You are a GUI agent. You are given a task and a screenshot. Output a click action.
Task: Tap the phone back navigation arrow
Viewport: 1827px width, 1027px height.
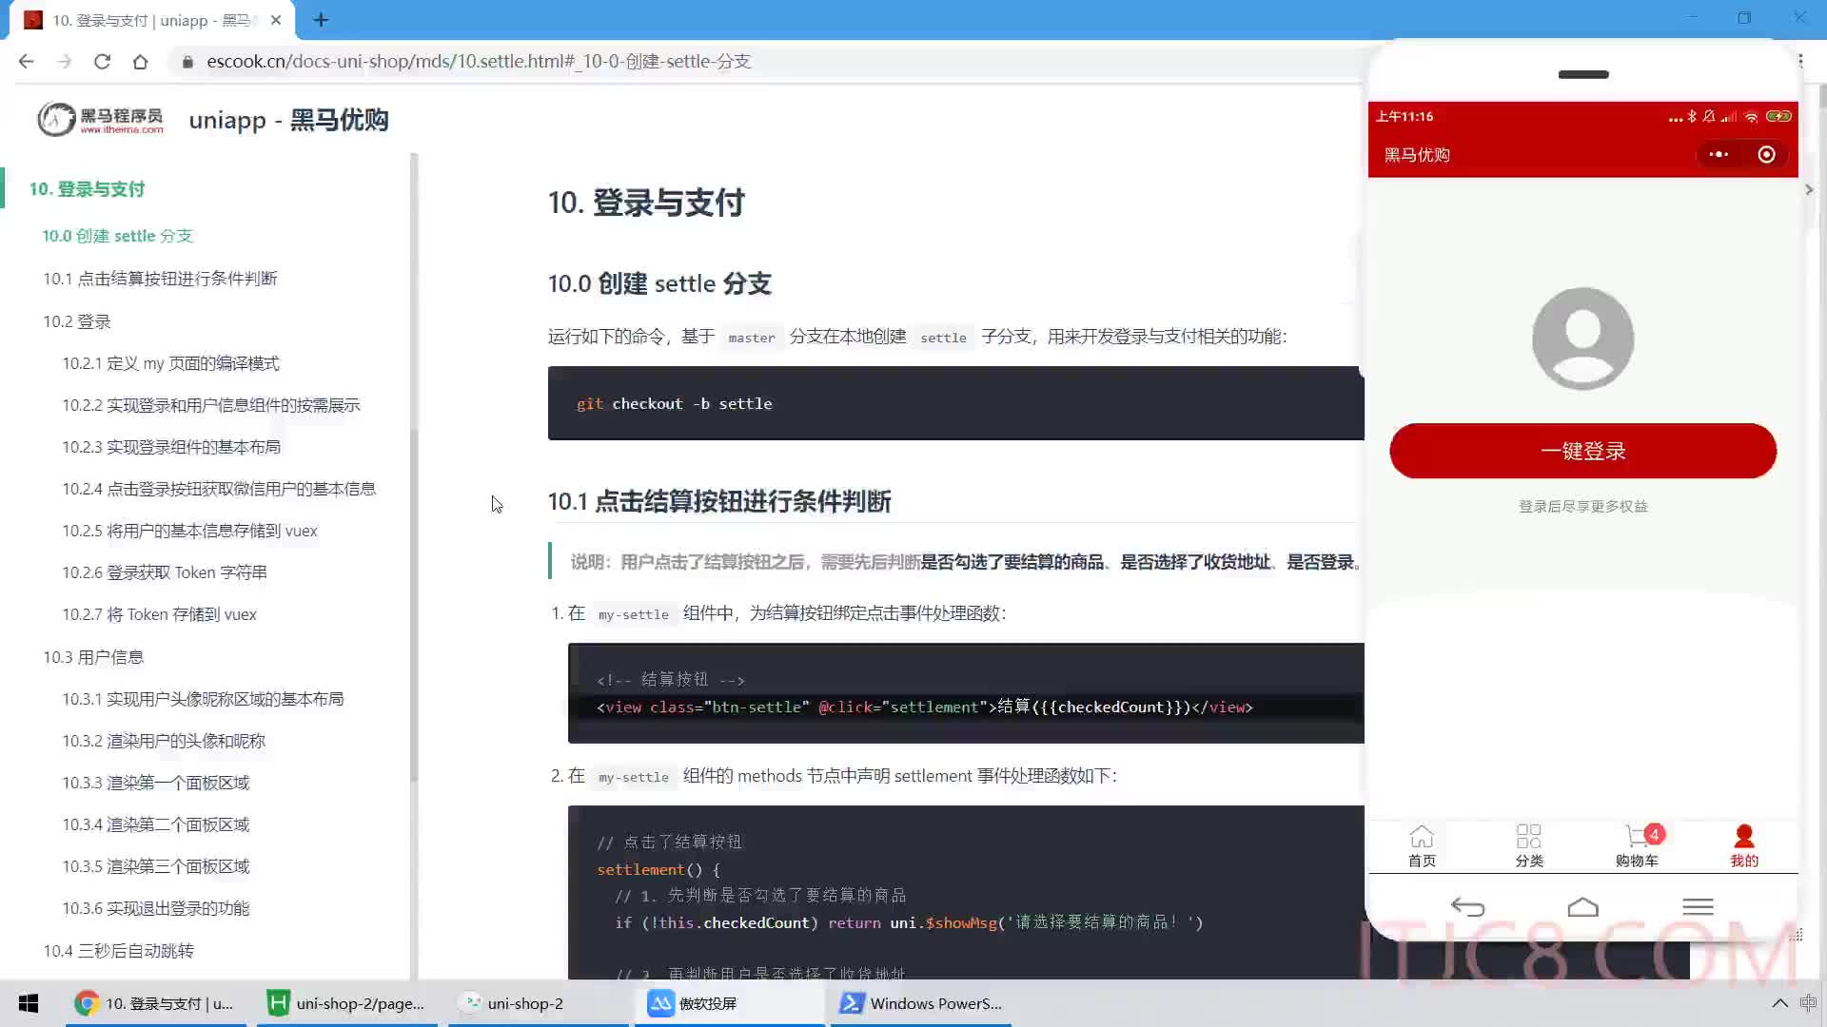[1467, 907]
